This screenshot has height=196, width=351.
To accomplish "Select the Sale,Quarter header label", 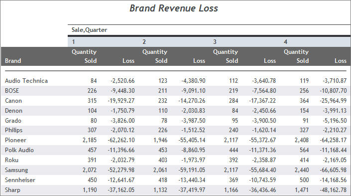I will coord(89,30).
